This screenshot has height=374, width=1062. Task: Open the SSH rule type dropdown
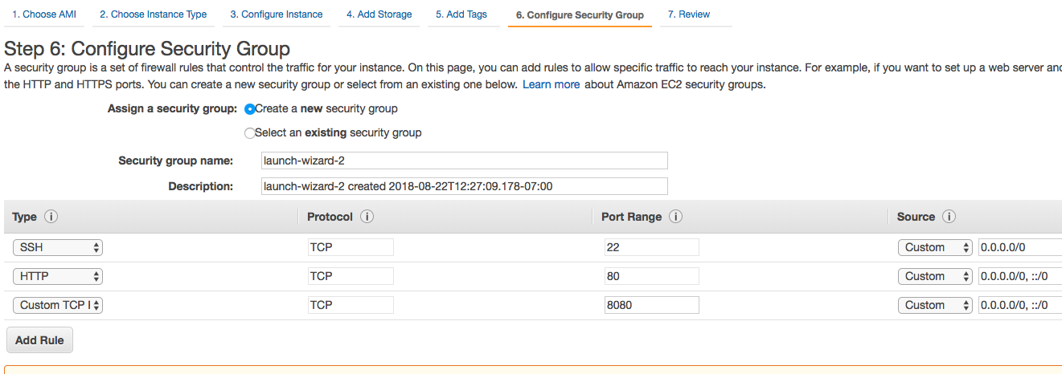click(58, 247)
